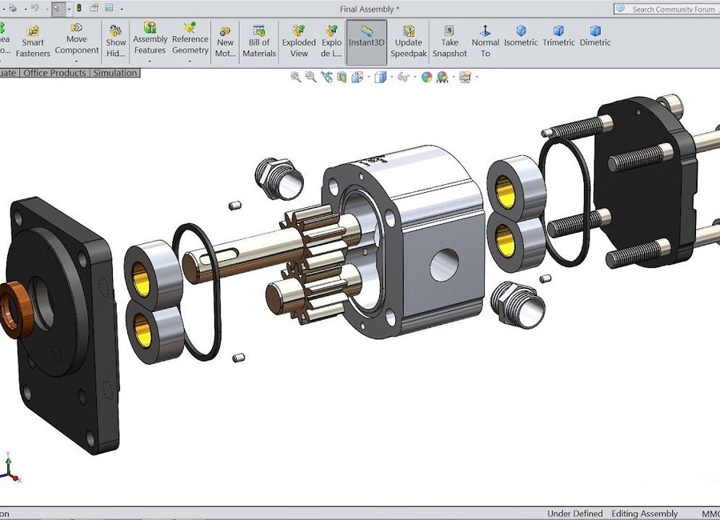Open View Orientation icon

coord(358,77)
